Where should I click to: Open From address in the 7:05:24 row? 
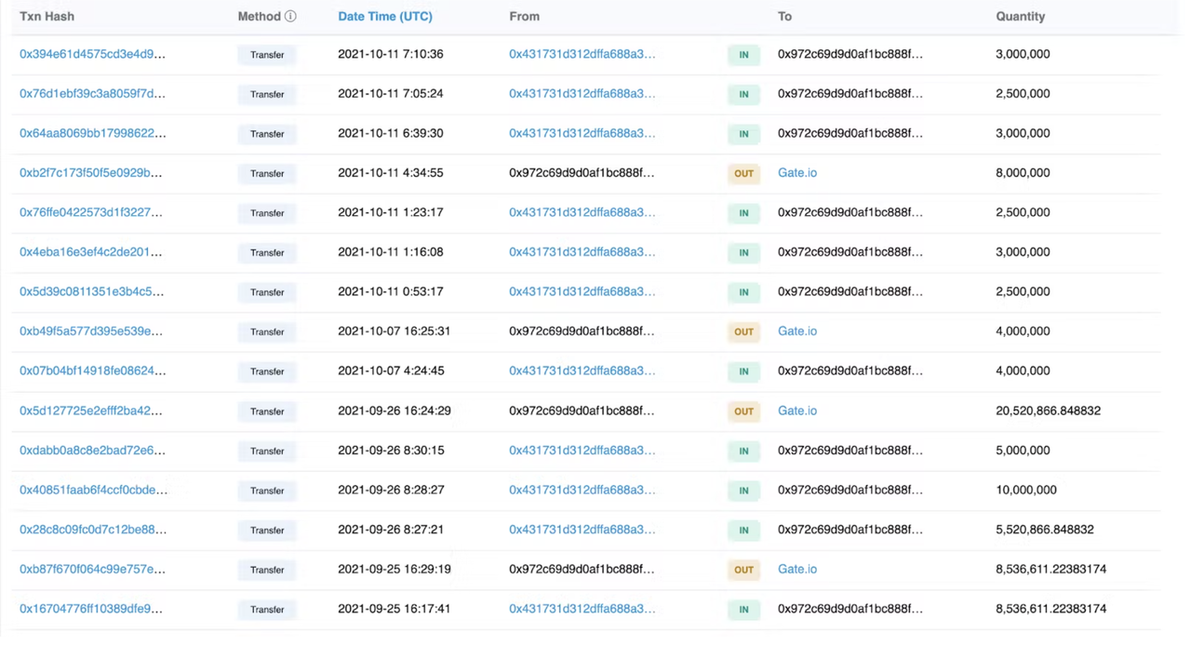pyautogui.click(x=582, y=94)
